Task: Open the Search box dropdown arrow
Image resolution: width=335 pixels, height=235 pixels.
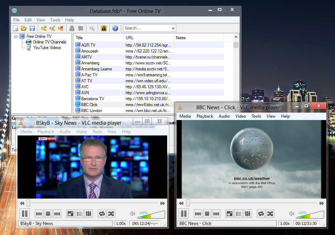Action: coord(173,28)
